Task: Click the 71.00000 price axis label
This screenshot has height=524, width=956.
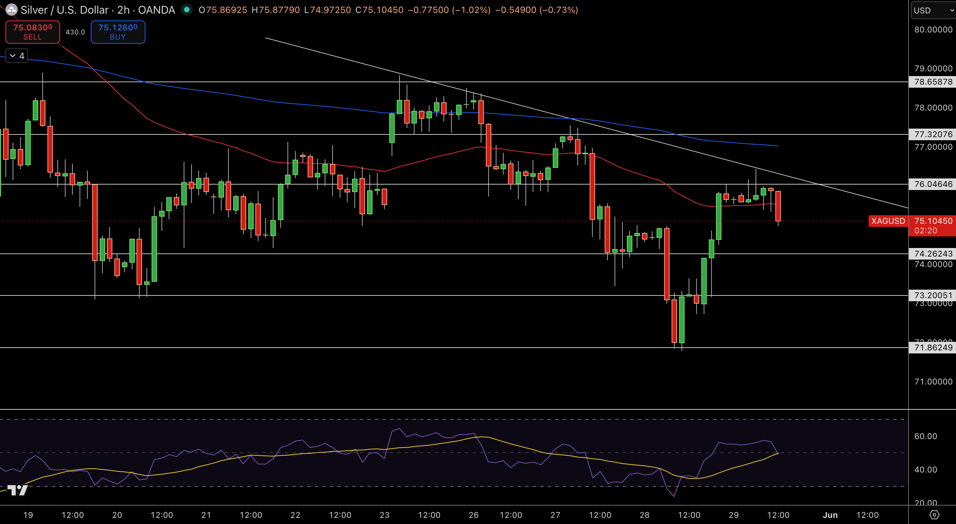Action: click(x=933, y=382)
